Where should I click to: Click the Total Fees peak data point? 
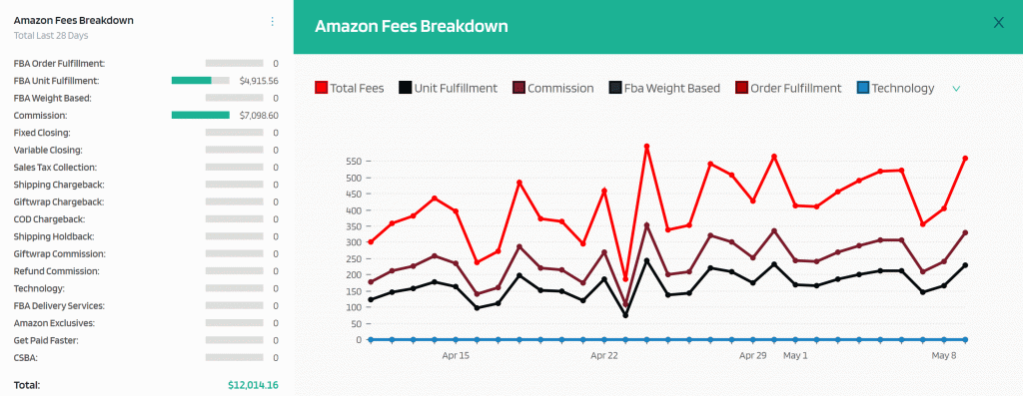(646, 147)
